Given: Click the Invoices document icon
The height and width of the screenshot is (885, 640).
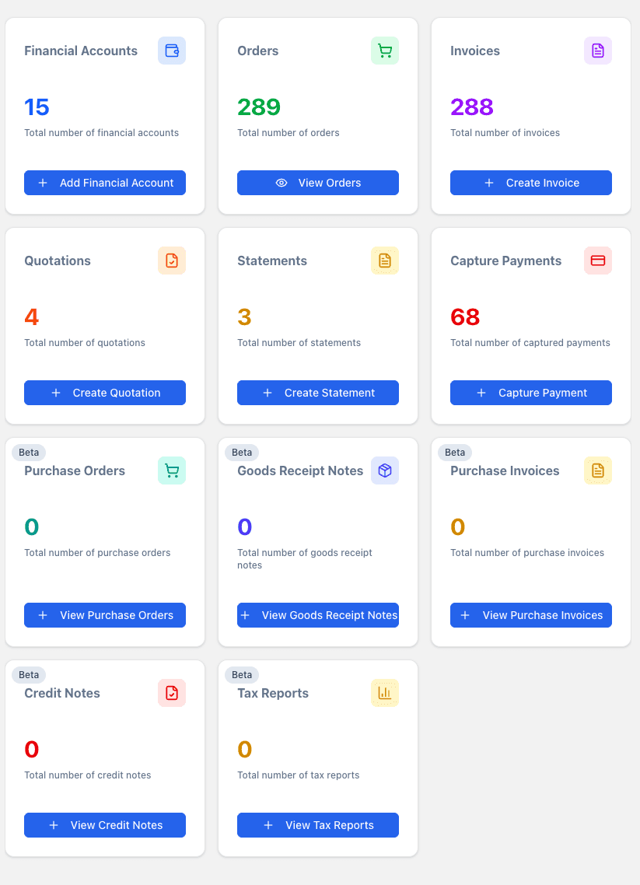Looking at the screenshot, I should click(x=597, y=51).
